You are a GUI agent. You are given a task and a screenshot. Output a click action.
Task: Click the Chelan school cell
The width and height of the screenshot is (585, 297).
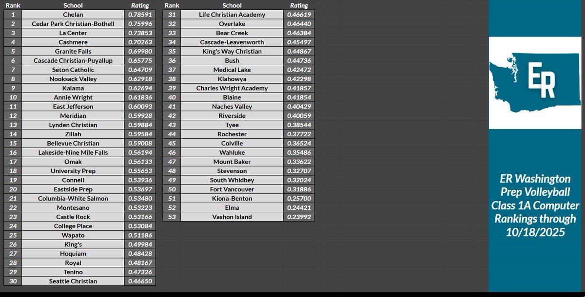(x=73, y=15)
